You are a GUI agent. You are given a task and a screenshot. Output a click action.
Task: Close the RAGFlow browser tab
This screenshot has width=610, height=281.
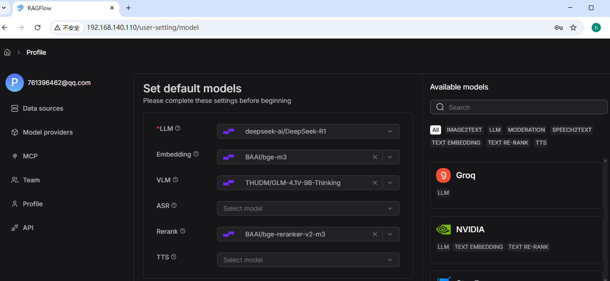point(112,8)
